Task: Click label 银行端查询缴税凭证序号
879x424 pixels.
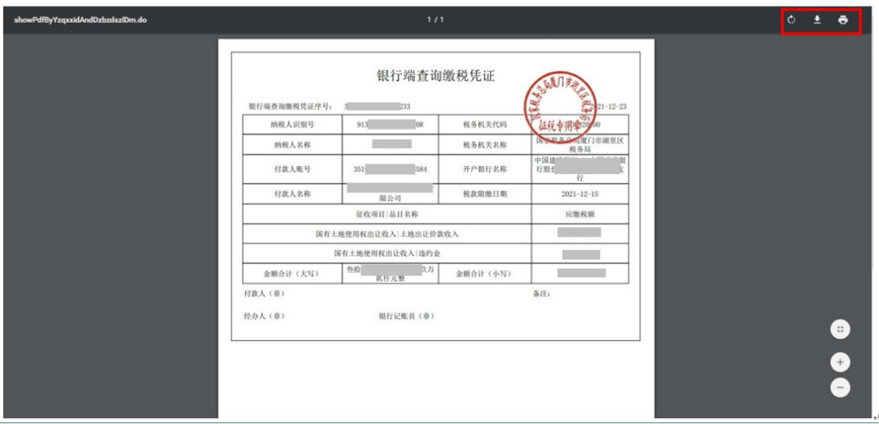Action: pos(291,106)
